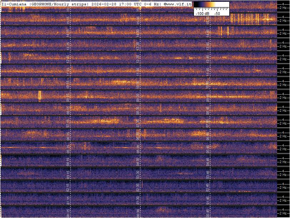Jump to the 12:45 time marker
Viewport: 290px width, 218px height.
click(x=207, y=58)
